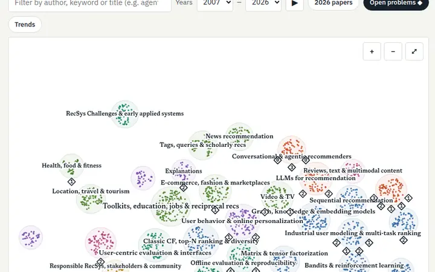Open the Trends view

pos(25,24)
